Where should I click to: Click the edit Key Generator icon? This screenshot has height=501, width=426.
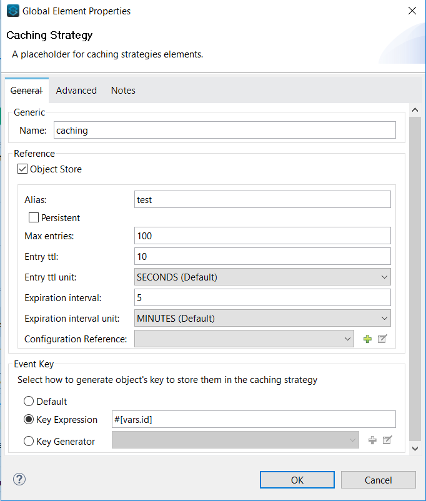(387, 440)
